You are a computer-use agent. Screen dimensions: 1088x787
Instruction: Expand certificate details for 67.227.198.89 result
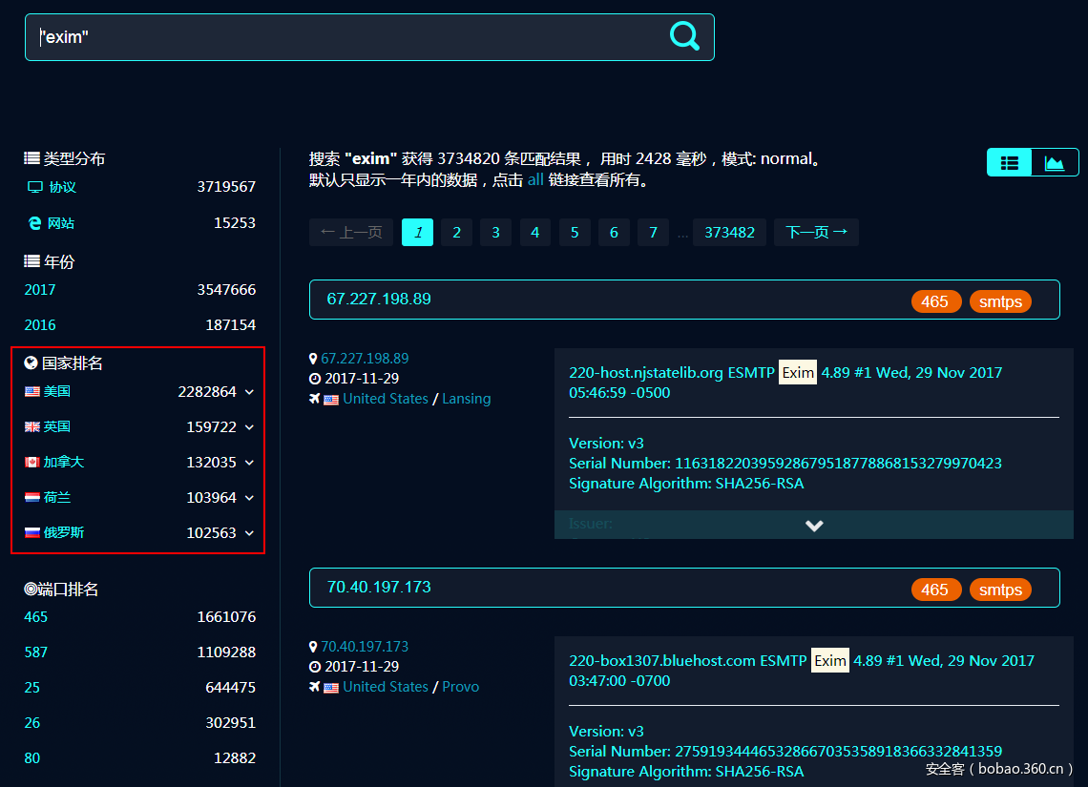(x=813, y=525)
